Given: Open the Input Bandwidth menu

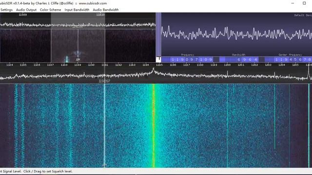Looking at the screenshot, I should [77, 10].
